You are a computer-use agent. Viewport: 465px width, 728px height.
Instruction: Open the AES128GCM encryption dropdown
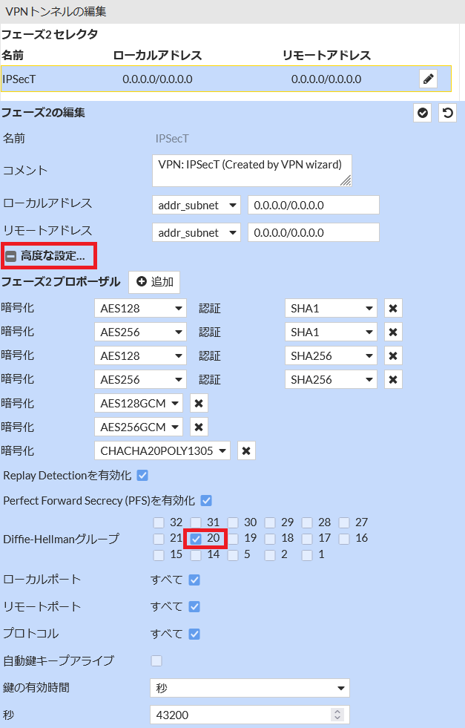pyautogui.click(x=139, y=403)
